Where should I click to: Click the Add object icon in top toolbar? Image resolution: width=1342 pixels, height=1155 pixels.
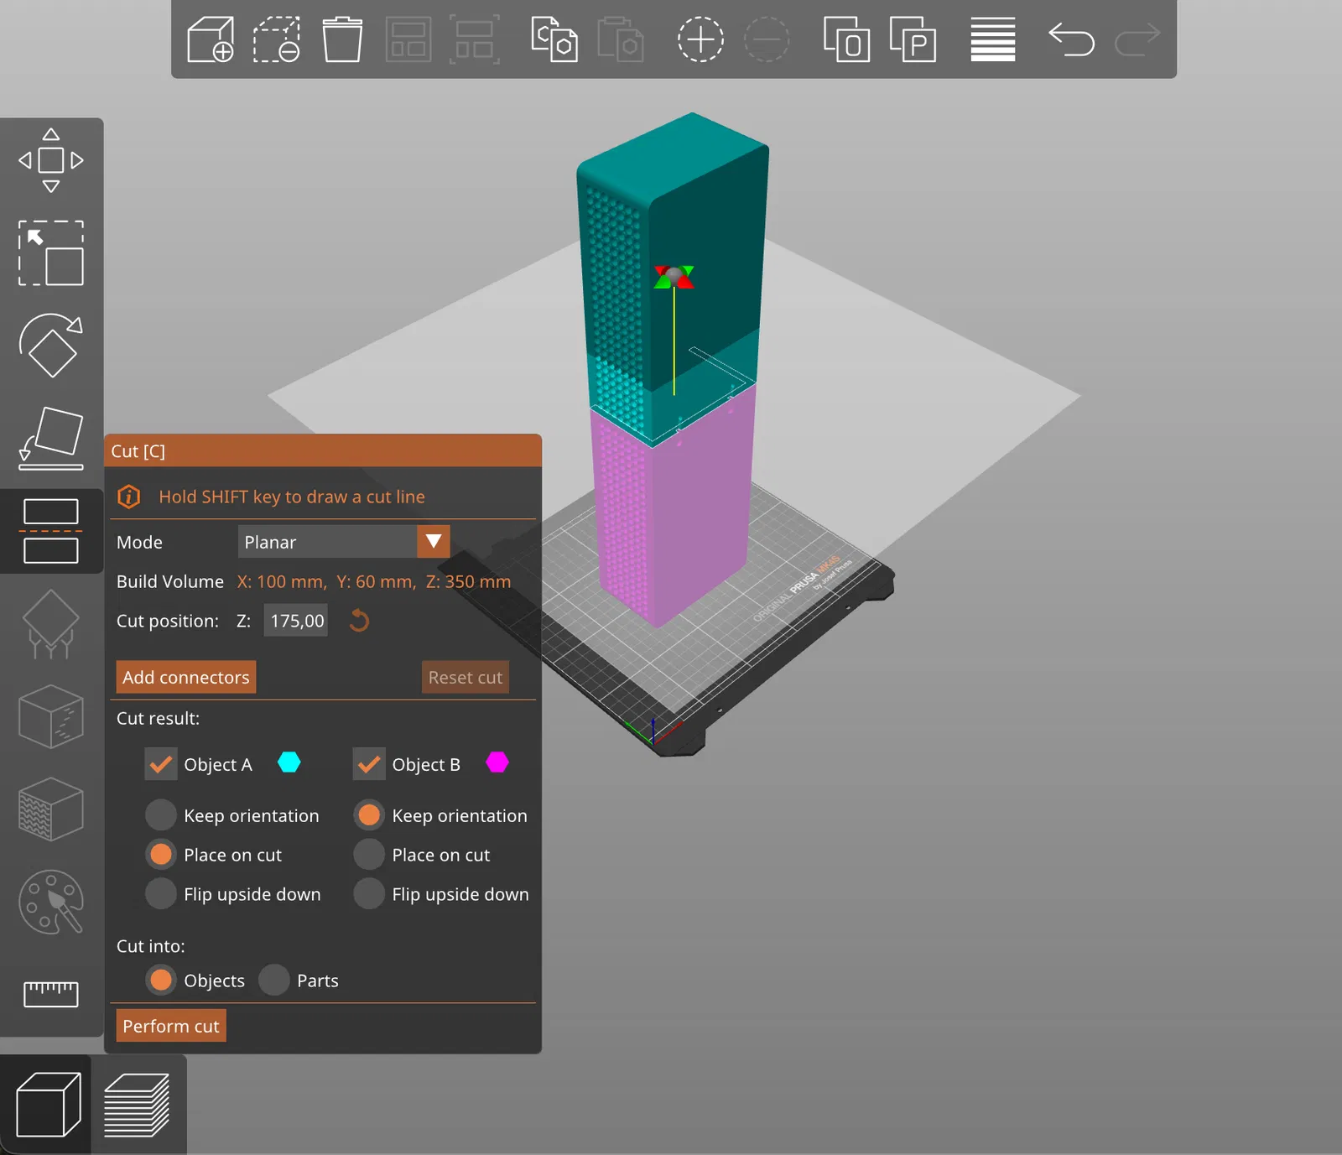[x=211, y=39]
